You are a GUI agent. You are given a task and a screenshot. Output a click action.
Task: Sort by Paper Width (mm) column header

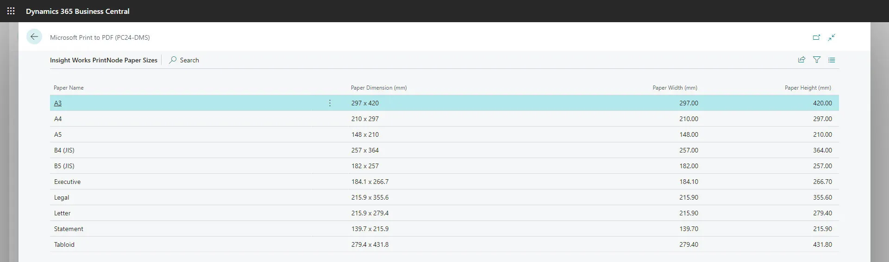(x=675, y=88)
